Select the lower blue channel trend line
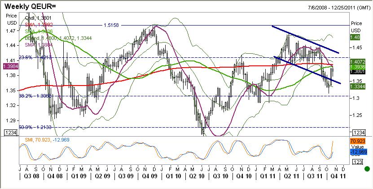 tap(307, 70)
